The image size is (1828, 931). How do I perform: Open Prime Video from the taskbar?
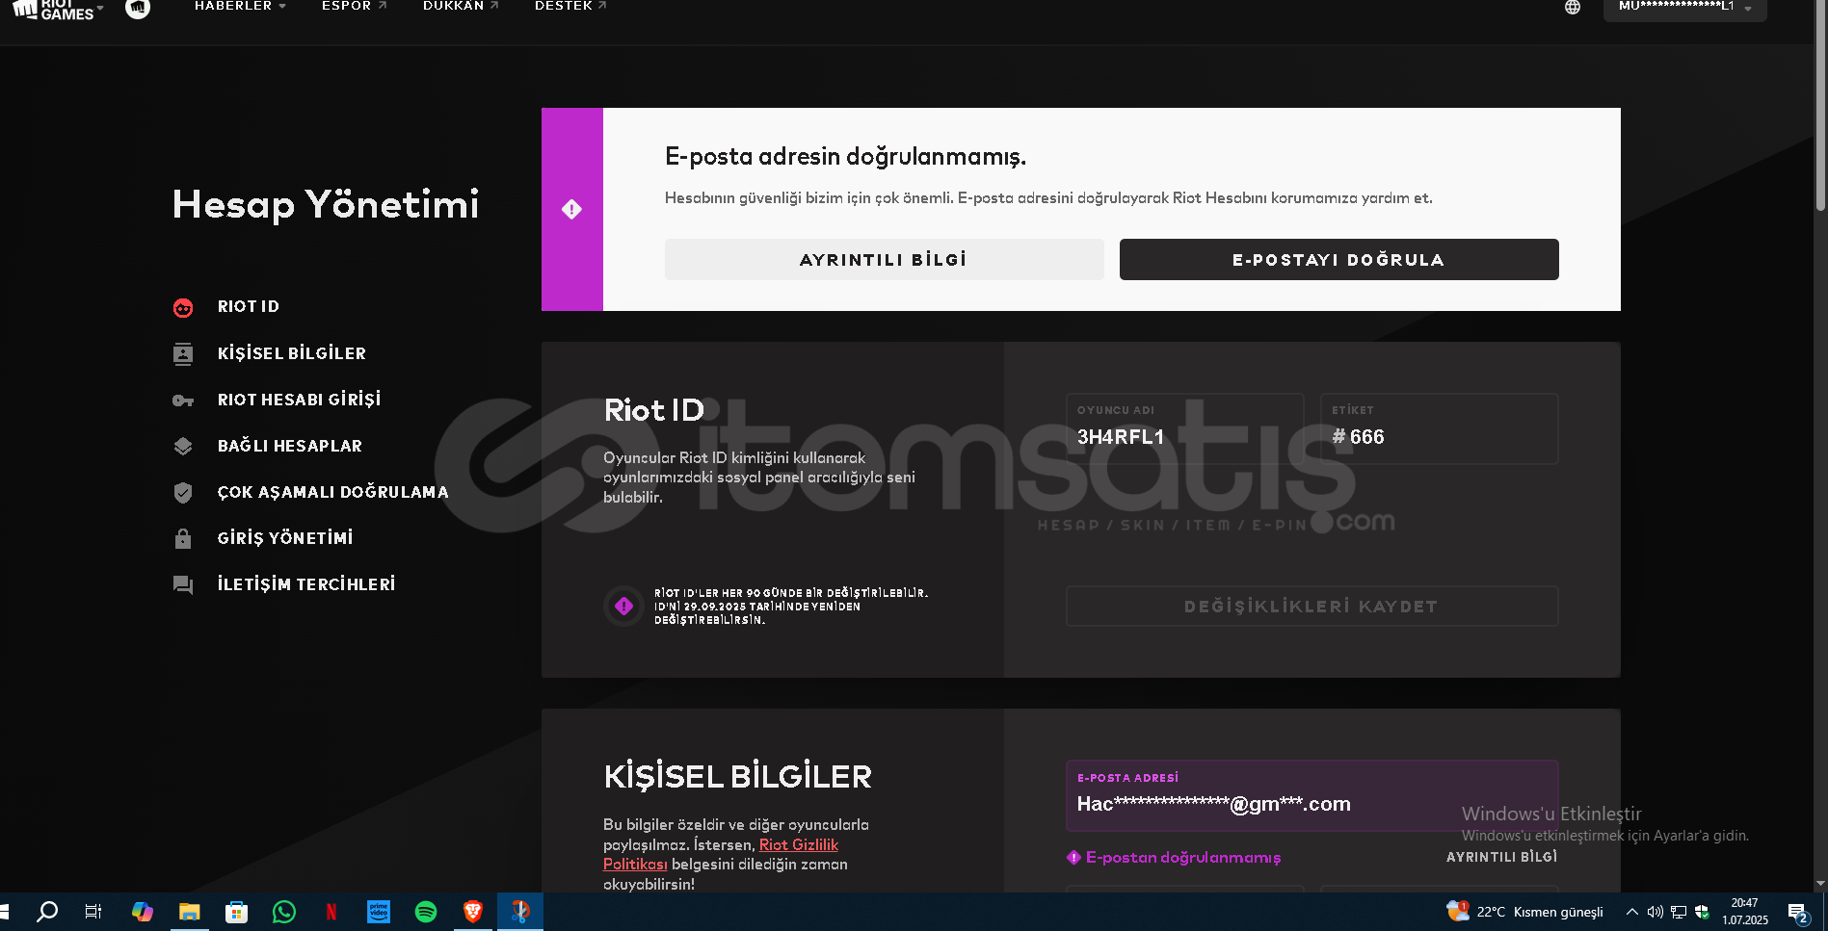pyautogui.click(x=379, y=912)
